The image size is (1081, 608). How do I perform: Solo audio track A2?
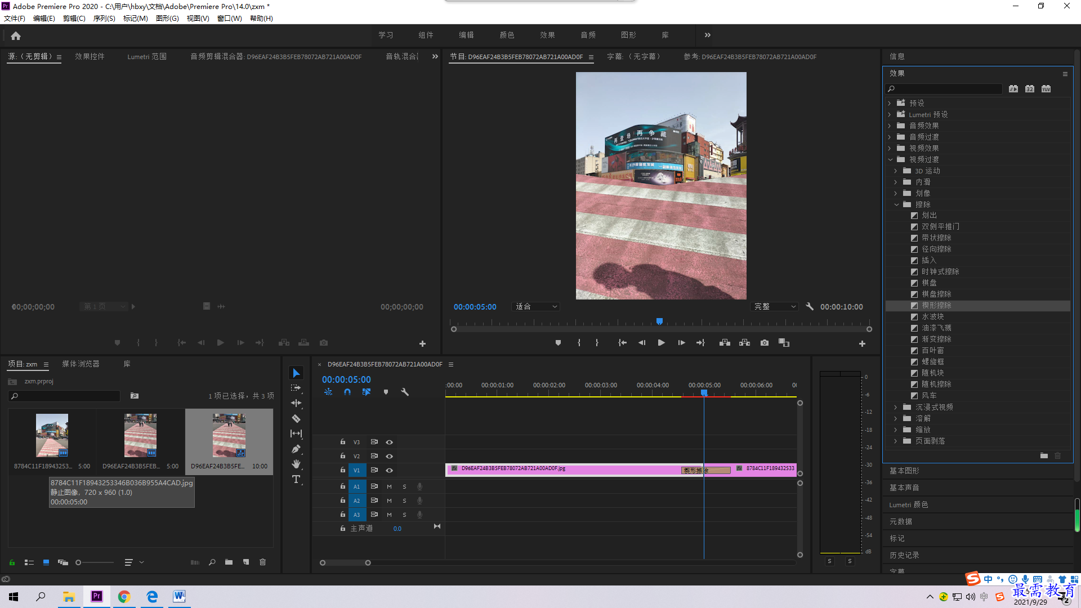click(x=404, y=500)
